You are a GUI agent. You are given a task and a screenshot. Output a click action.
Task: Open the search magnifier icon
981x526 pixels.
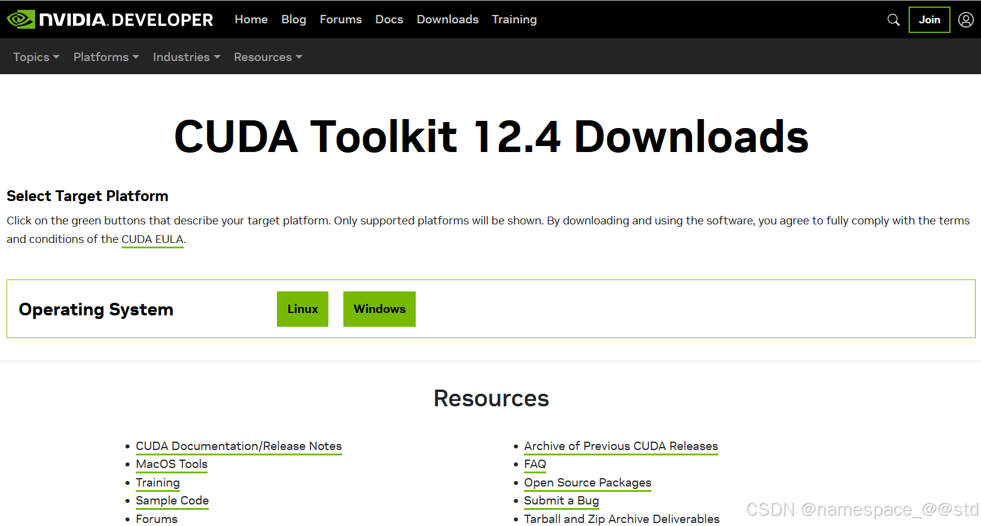894,20
